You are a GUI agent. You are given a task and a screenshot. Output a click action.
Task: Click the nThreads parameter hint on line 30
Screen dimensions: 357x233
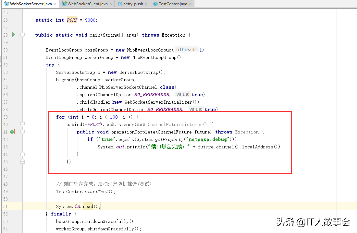tap(187, 50)
